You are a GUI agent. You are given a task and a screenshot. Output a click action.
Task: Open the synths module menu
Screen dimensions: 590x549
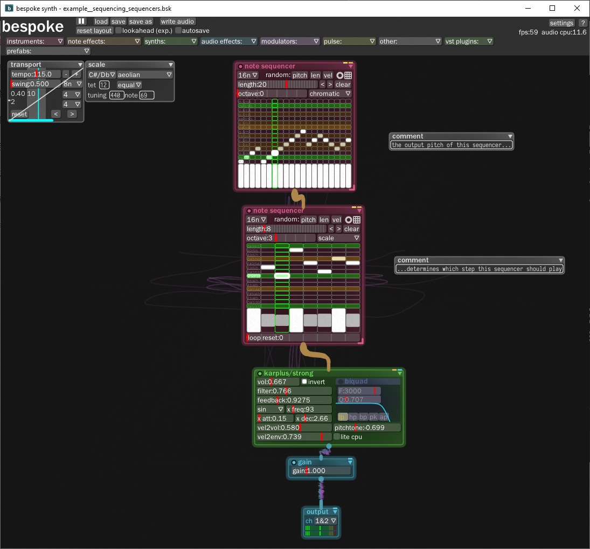click(171, 41)
